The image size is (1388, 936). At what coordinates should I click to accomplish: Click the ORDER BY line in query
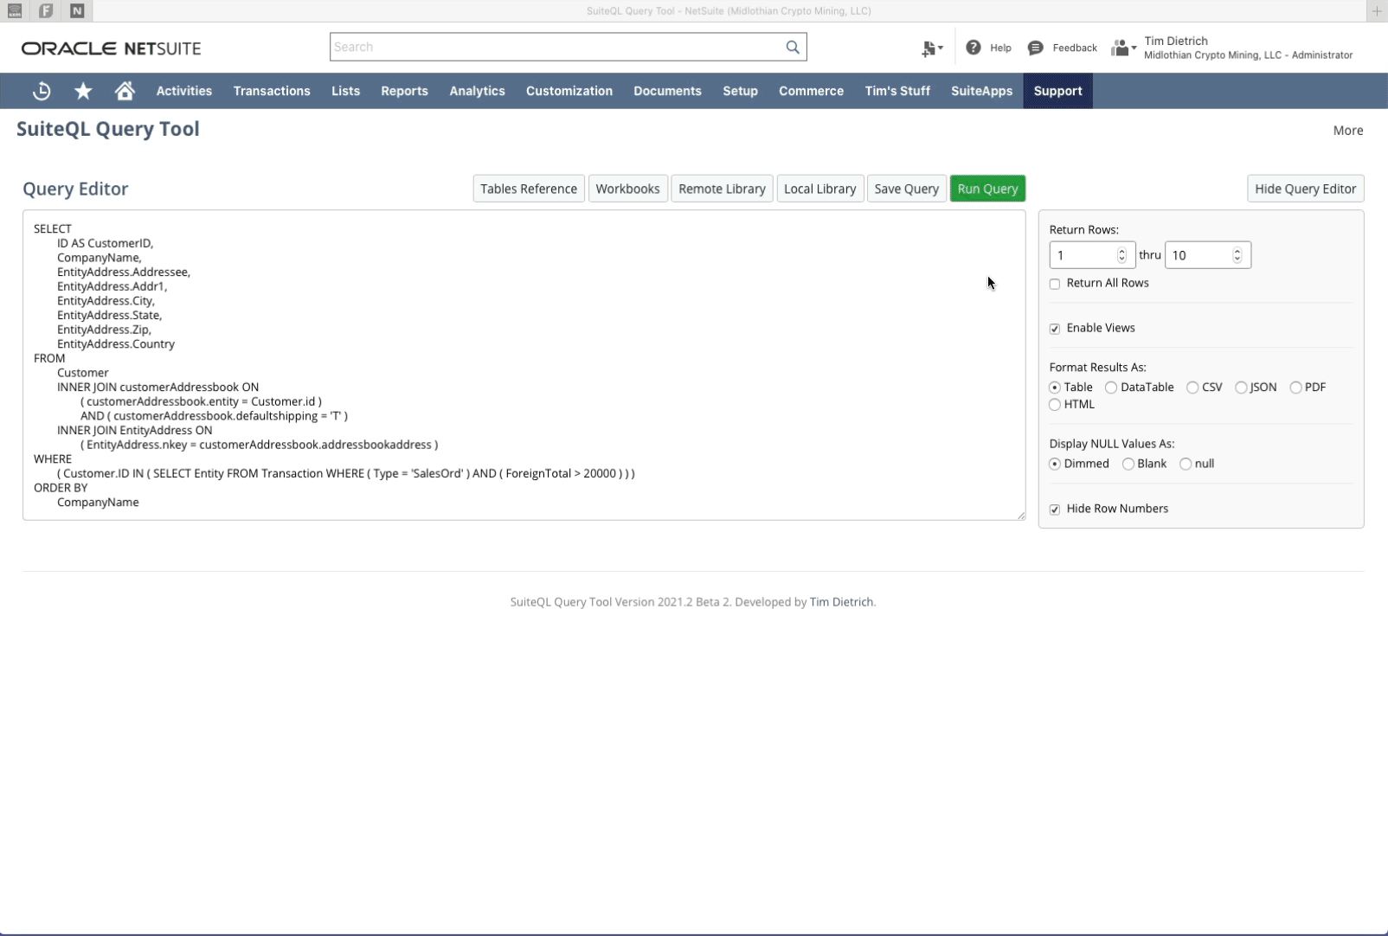click(x=61, y=488)
